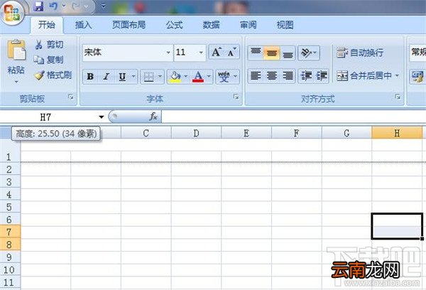426x290 pixels.
Task: Set top vertical alignment
Action: [x=256, y=52]
